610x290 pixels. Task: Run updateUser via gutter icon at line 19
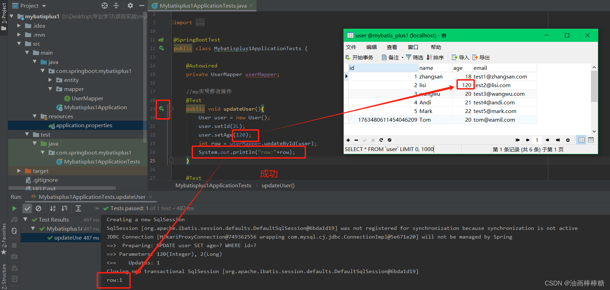pos(162,109)
